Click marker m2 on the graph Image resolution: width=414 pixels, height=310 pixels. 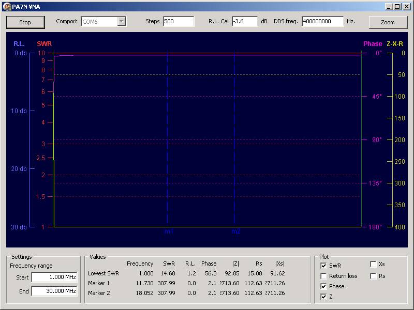[235, 231]
